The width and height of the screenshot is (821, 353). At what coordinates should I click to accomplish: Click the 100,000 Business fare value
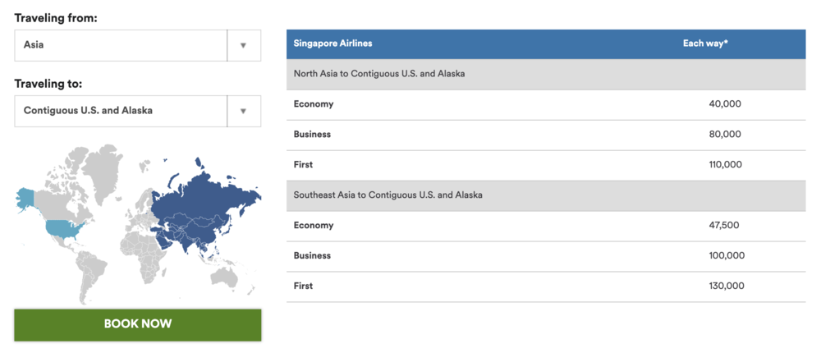coord(725,256)
